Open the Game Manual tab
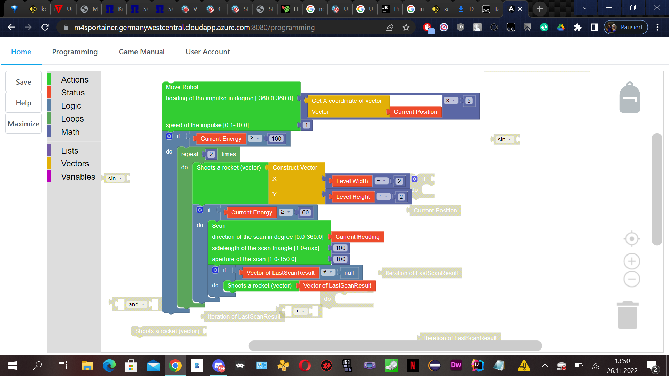Image resolution: width=669 pixels, height=376 pixels. click(x=141, y=52)
